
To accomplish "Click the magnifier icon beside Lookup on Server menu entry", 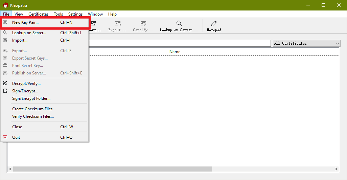I will click(5, 33).
